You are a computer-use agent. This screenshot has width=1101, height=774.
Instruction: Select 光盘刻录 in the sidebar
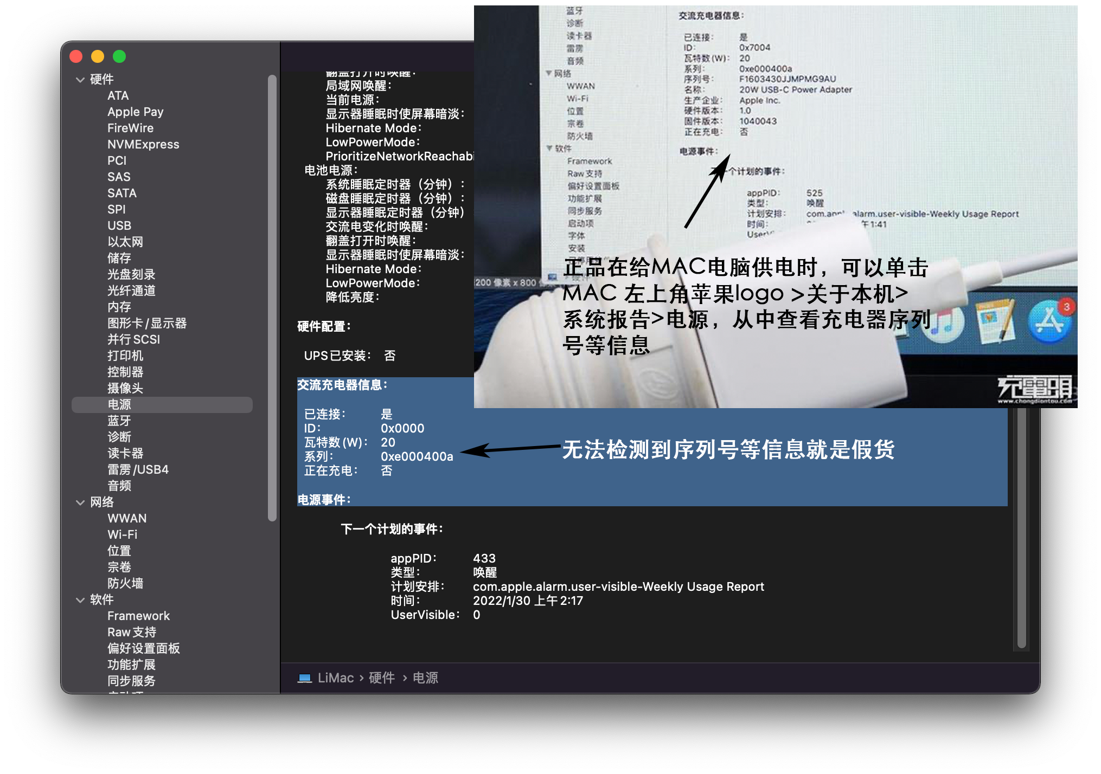click(131, 275)
